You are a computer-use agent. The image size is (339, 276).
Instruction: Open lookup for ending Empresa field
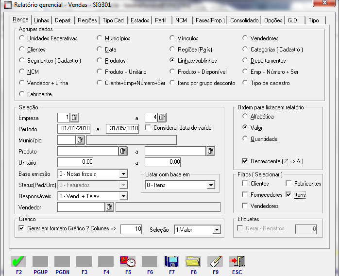(162, 118)
